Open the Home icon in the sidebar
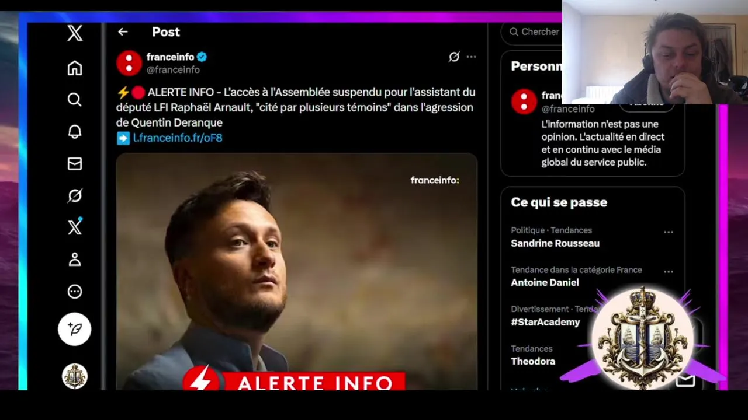 [x=75, y=68]
